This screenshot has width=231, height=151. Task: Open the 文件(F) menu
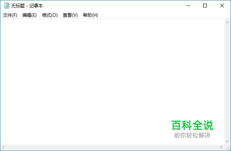click(x=10, y=15)
